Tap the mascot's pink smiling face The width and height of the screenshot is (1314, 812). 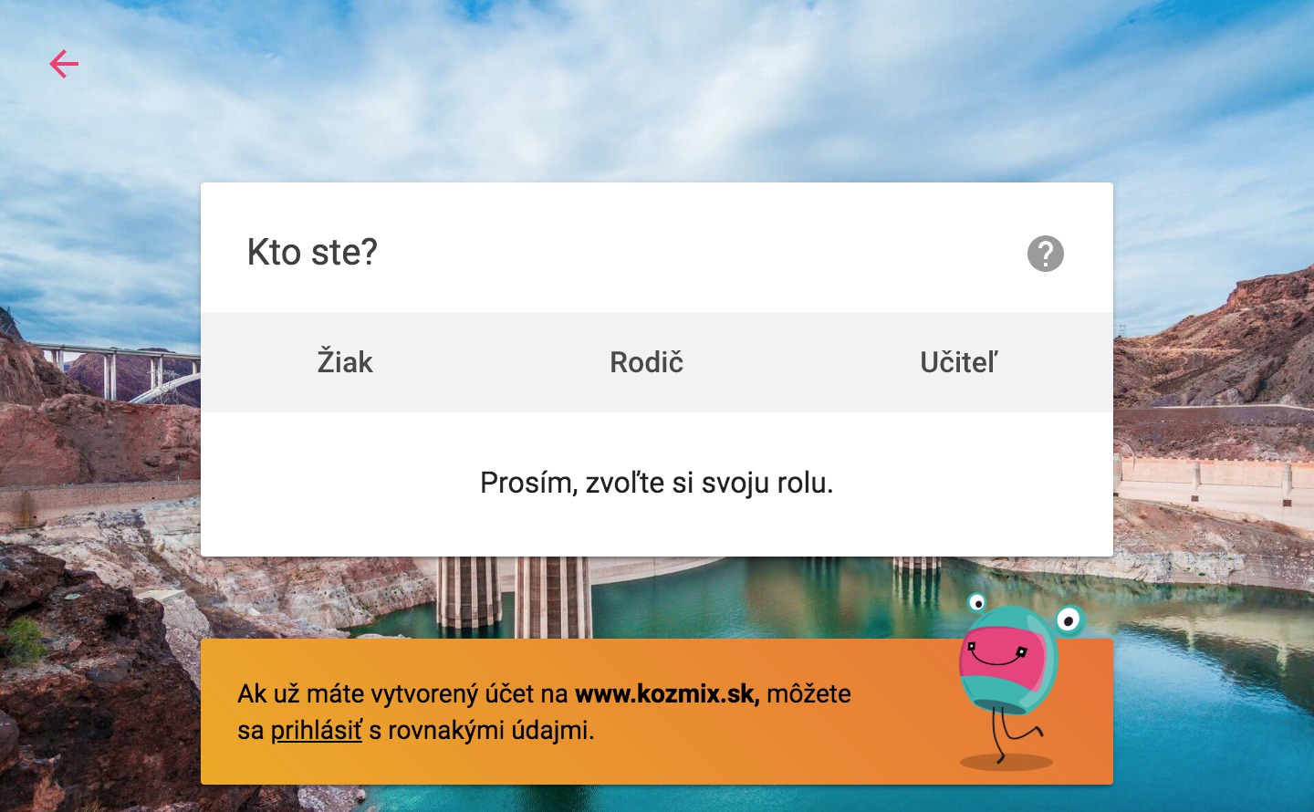pyautogui.click(x=999, y=657)
